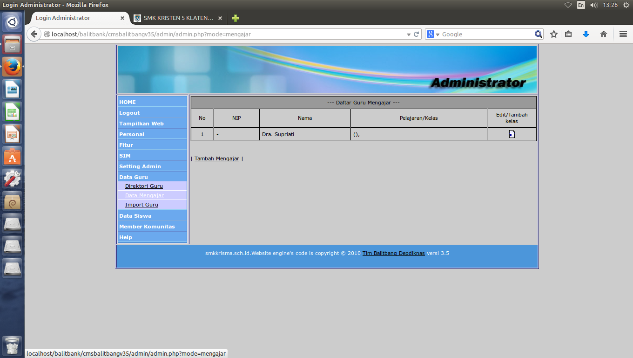This screenshot has height=358, width=633.
Task: Click the search magnifier icon
Action: click(x=539, y=34)
